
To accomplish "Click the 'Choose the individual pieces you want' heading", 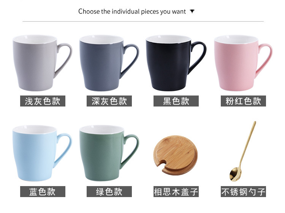I will click(x=132, y=11).
